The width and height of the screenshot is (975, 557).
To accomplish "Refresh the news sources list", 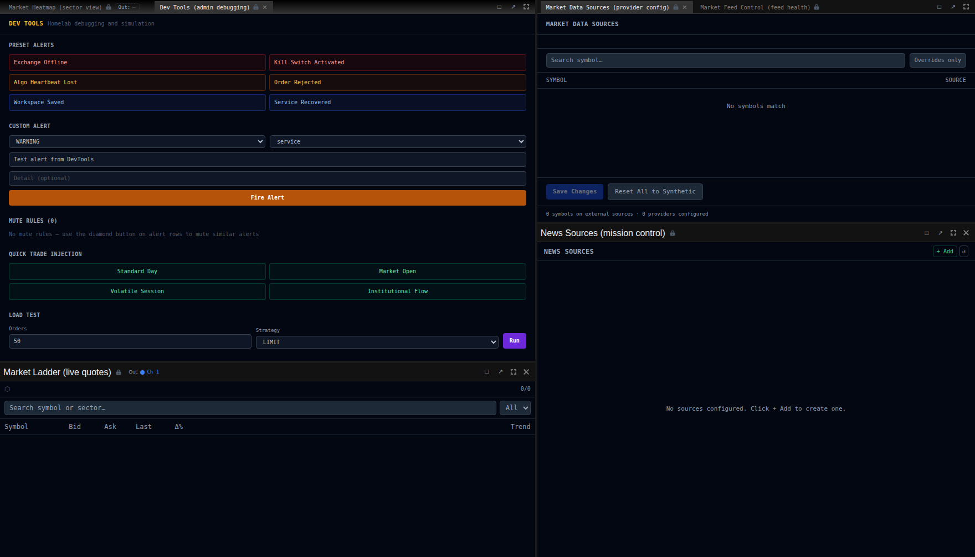I will click(964, 252).
